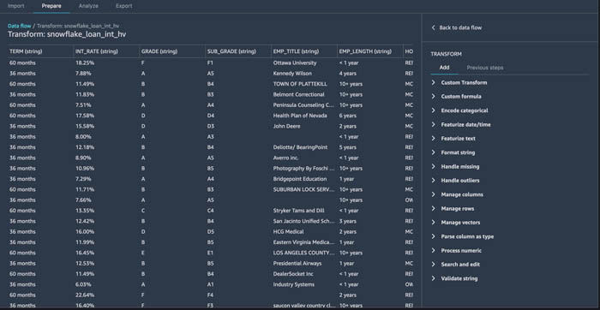Select the Ottawa University cell
The height and width of the screenshot is (310, 600).
(295, 63)
